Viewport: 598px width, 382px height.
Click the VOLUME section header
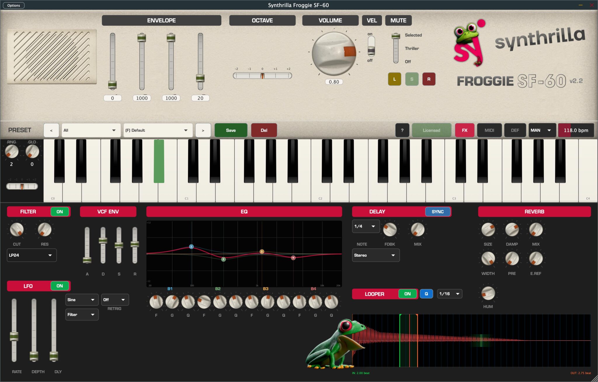[x=330, y=20]
